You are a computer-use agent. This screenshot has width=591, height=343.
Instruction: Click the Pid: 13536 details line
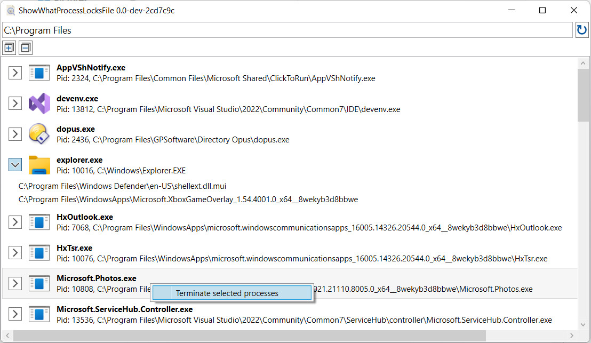coord(304,320)
